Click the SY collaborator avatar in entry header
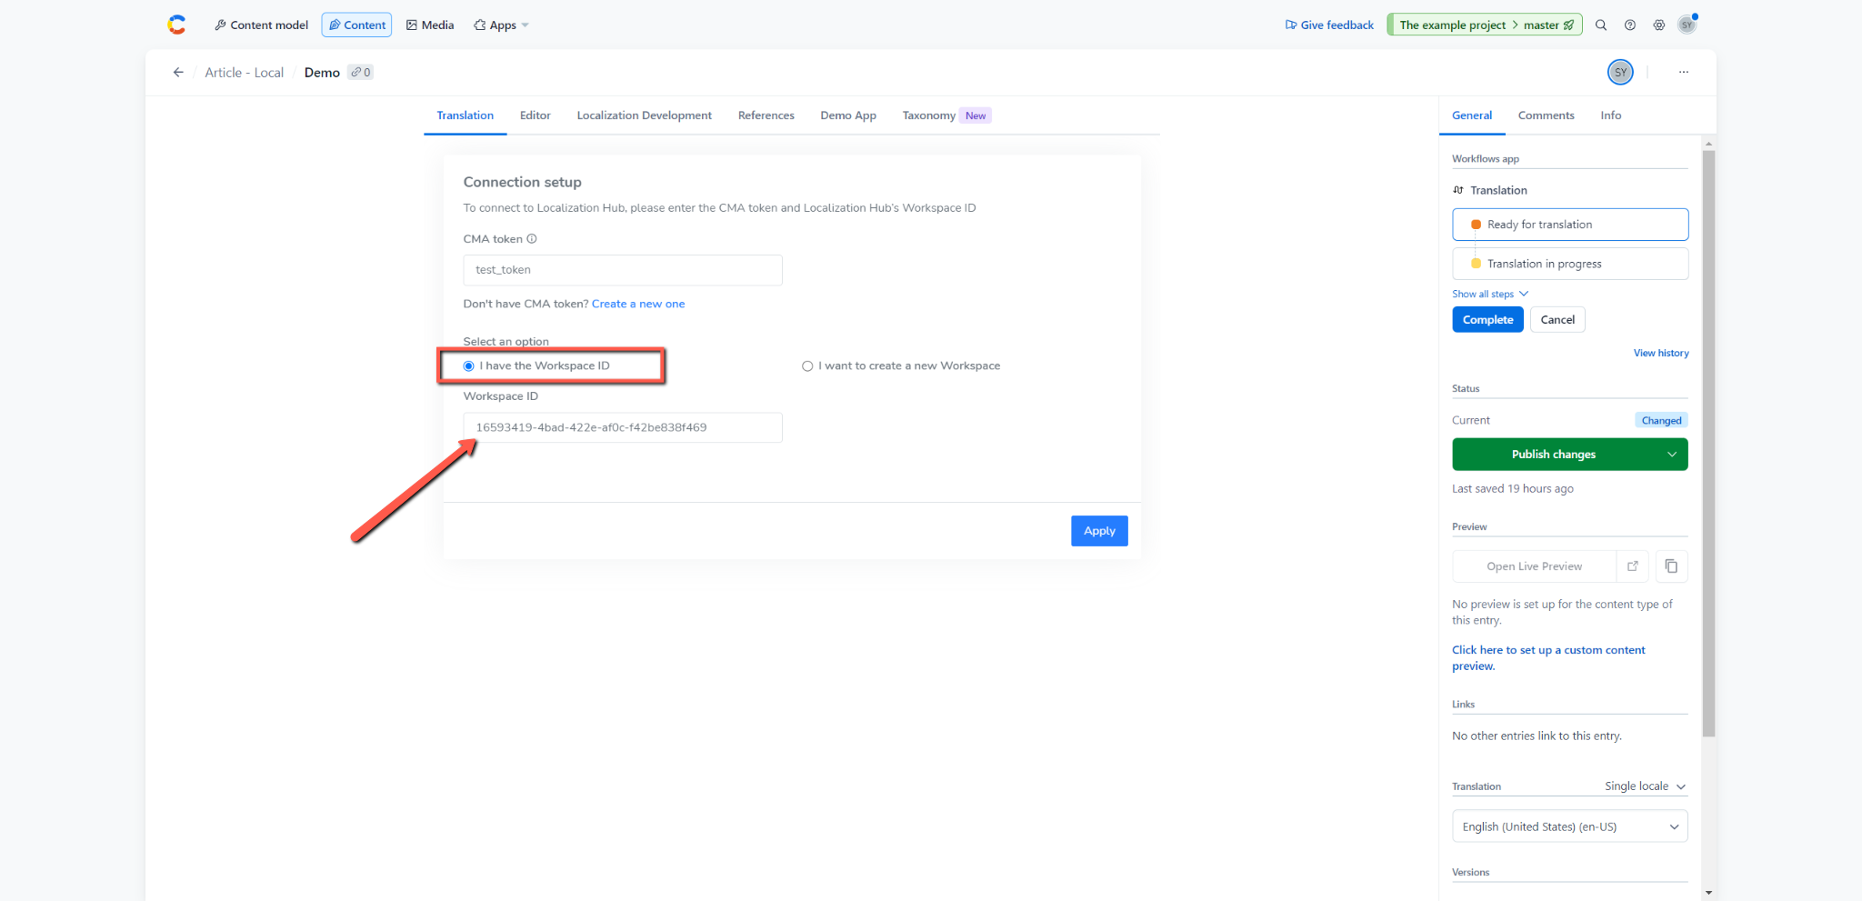The height and width of the screenshot is (901, 1862). tap(1620, 72)
